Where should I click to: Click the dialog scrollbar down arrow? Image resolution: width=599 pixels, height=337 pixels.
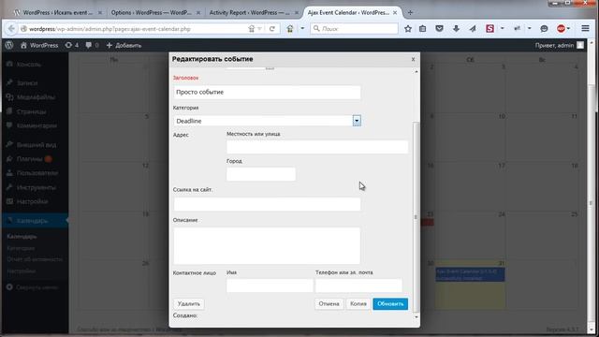[416, 316]
